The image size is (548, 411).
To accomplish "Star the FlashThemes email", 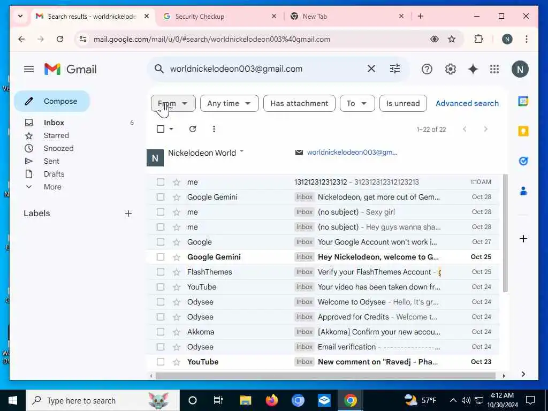I will pos(177,272).
